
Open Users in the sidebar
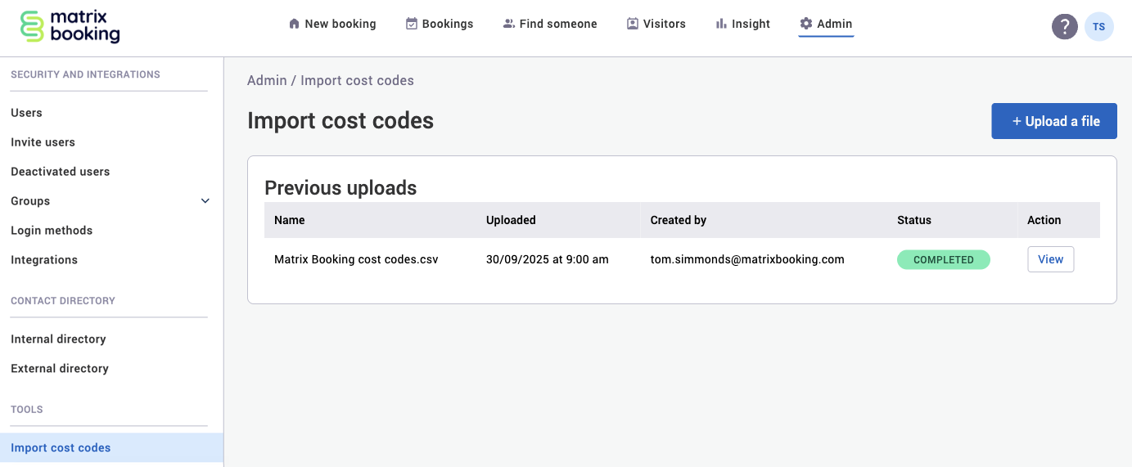tap(26, 113)
